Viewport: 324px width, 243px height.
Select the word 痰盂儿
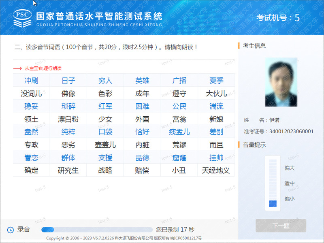coord(179,132)
